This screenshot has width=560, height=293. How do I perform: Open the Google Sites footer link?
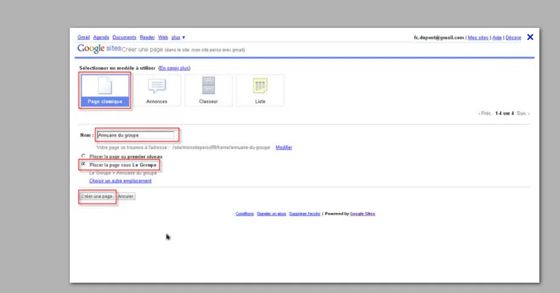point(362,214)
